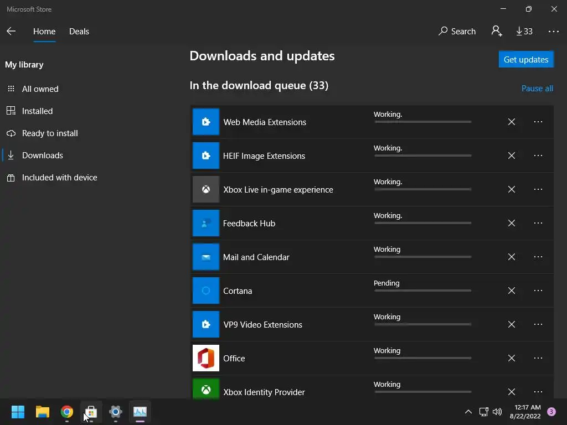
Task: Cancel the Mail and Calendar download
Action: 511,257
